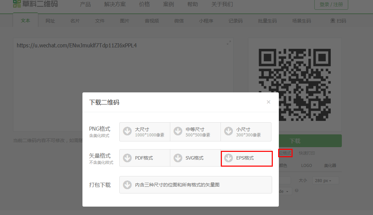Switch to the 网址 tab

50,21
